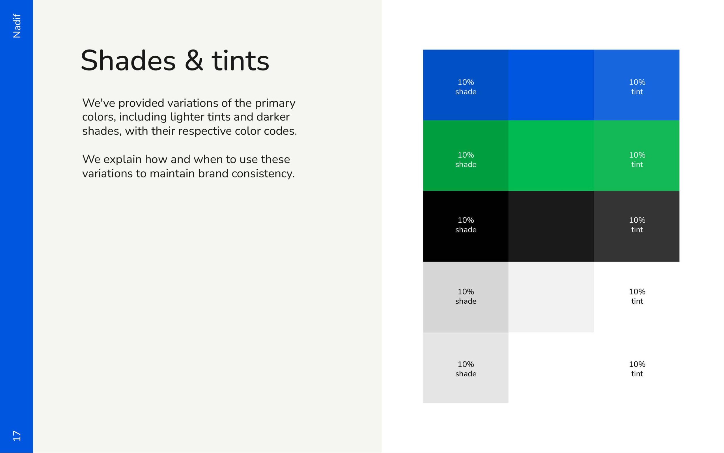This screenshot has height=453, width=724.
Task: Select the light gray bottom shade swatch
Action: click(466, 368)
